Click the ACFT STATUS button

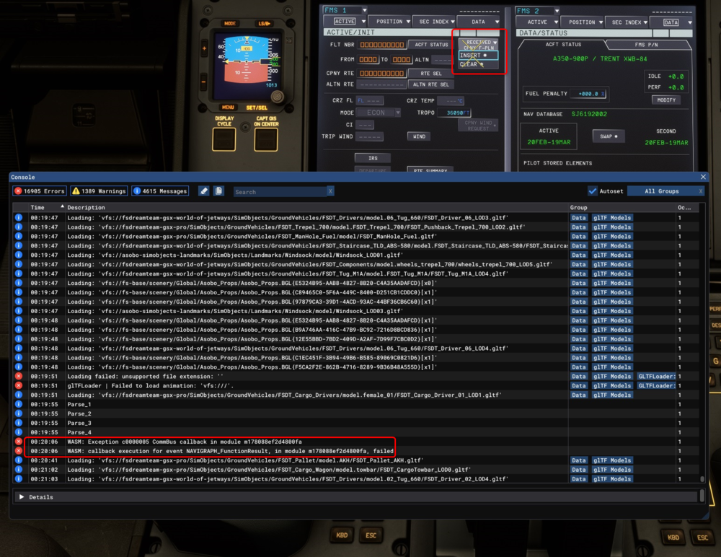point(430,45)
